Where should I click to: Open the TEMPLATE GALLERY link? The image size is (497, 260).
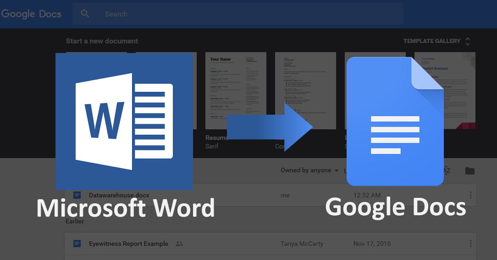pos(431,41)
